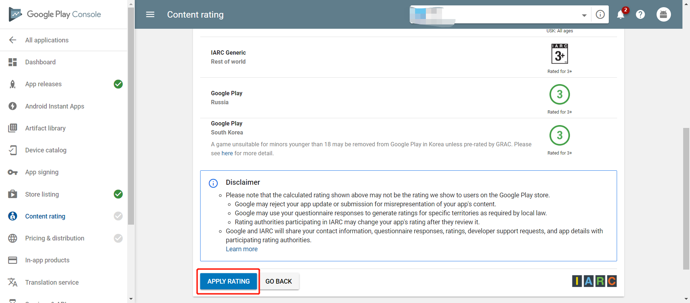
Task: Click the South Korea rating 3 circle badge
Action: pyautogui.click(x=560, y=135)
